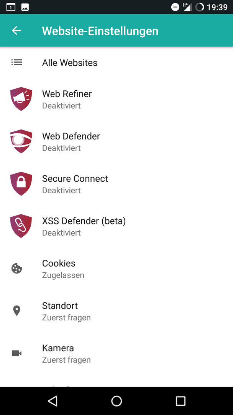Open Web Refiner settings
This screenshot has width=233, height=415.
[x=116, y=99]
